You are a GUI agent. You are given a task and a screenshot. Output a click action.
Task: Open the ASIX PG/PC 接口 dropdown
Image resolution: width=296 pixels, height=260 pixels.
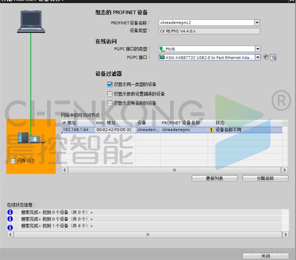click(258, 57)
